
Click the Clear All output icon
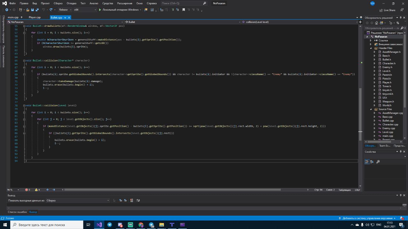[132, 200]
